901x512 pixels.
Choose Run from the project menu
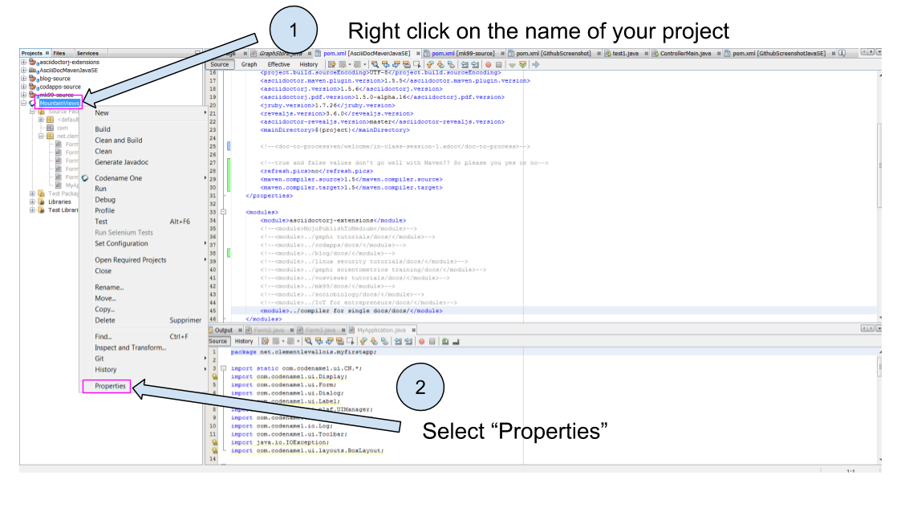click(x=100, y=189)
